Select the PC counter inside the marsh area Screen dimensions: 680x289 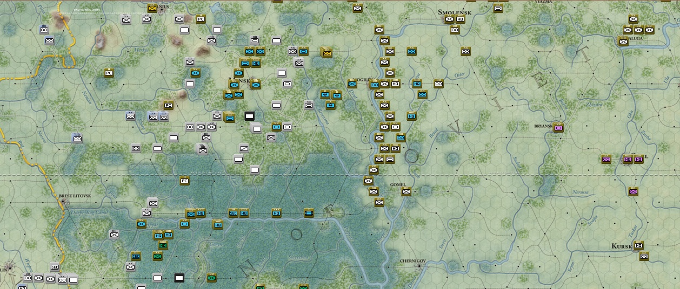184,181
